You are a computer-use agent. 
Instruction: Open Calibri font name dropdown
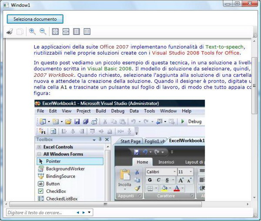[x=174, y=172]
